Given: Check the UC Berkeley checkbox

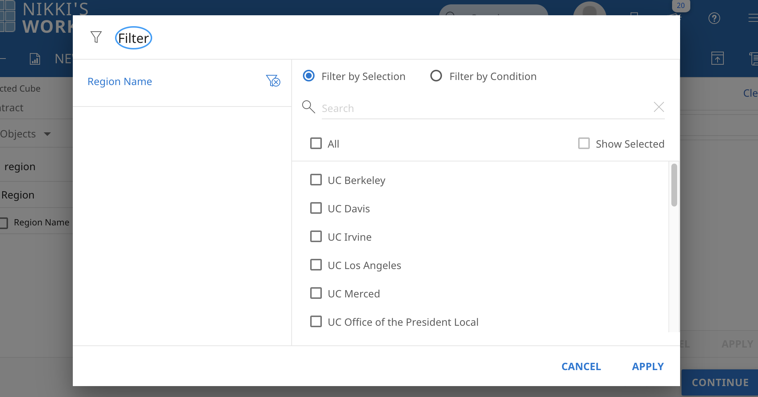Looking at the screenshot, I should (x=316, y=180).
